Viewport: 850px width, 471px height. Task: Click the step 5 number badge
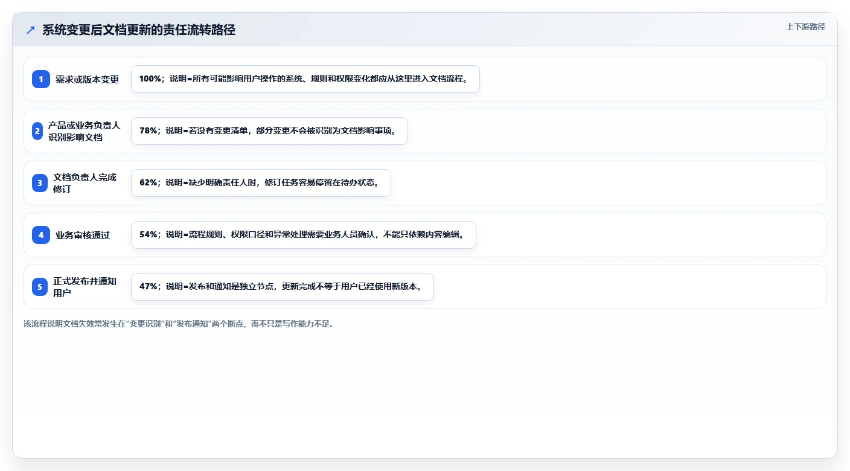(x=40, y=287)
